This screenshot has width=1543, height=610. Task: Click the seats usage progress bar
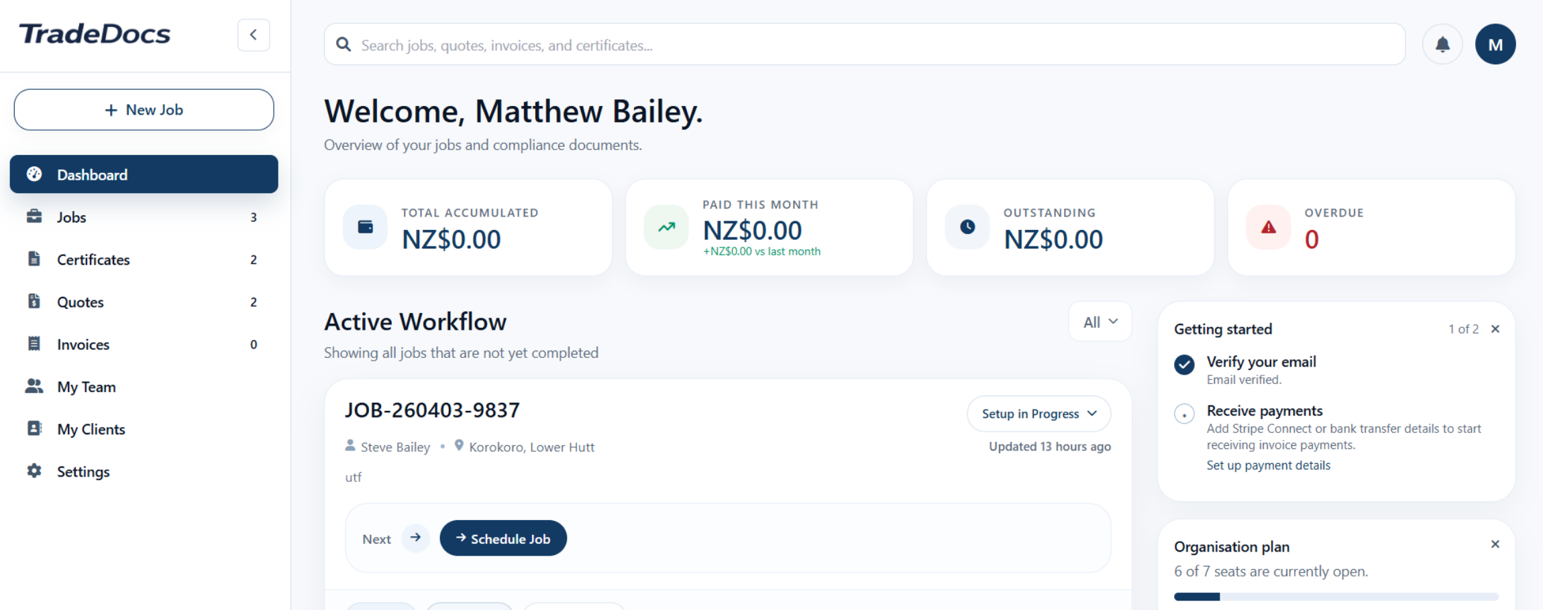pos(1336,596)
